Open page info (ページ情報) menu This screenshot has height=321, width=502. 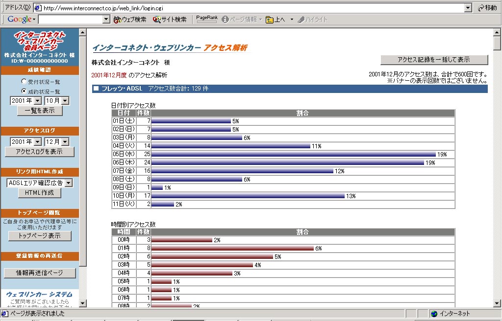click(242, 20)
